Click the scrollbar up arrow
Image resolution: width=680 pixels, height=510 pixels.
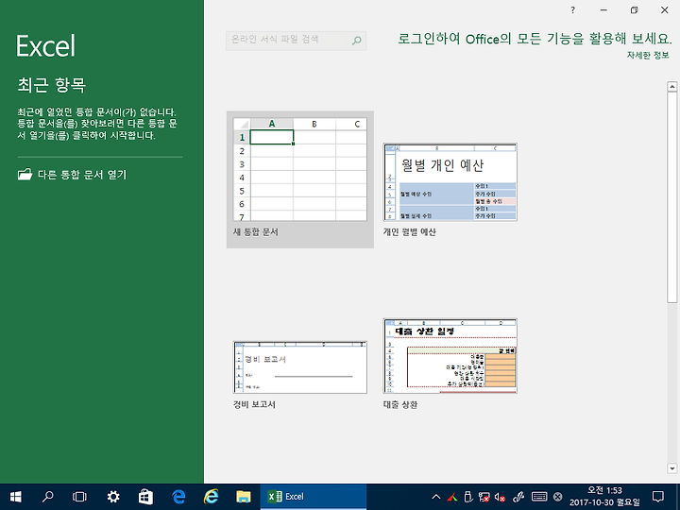pos(672,86)
